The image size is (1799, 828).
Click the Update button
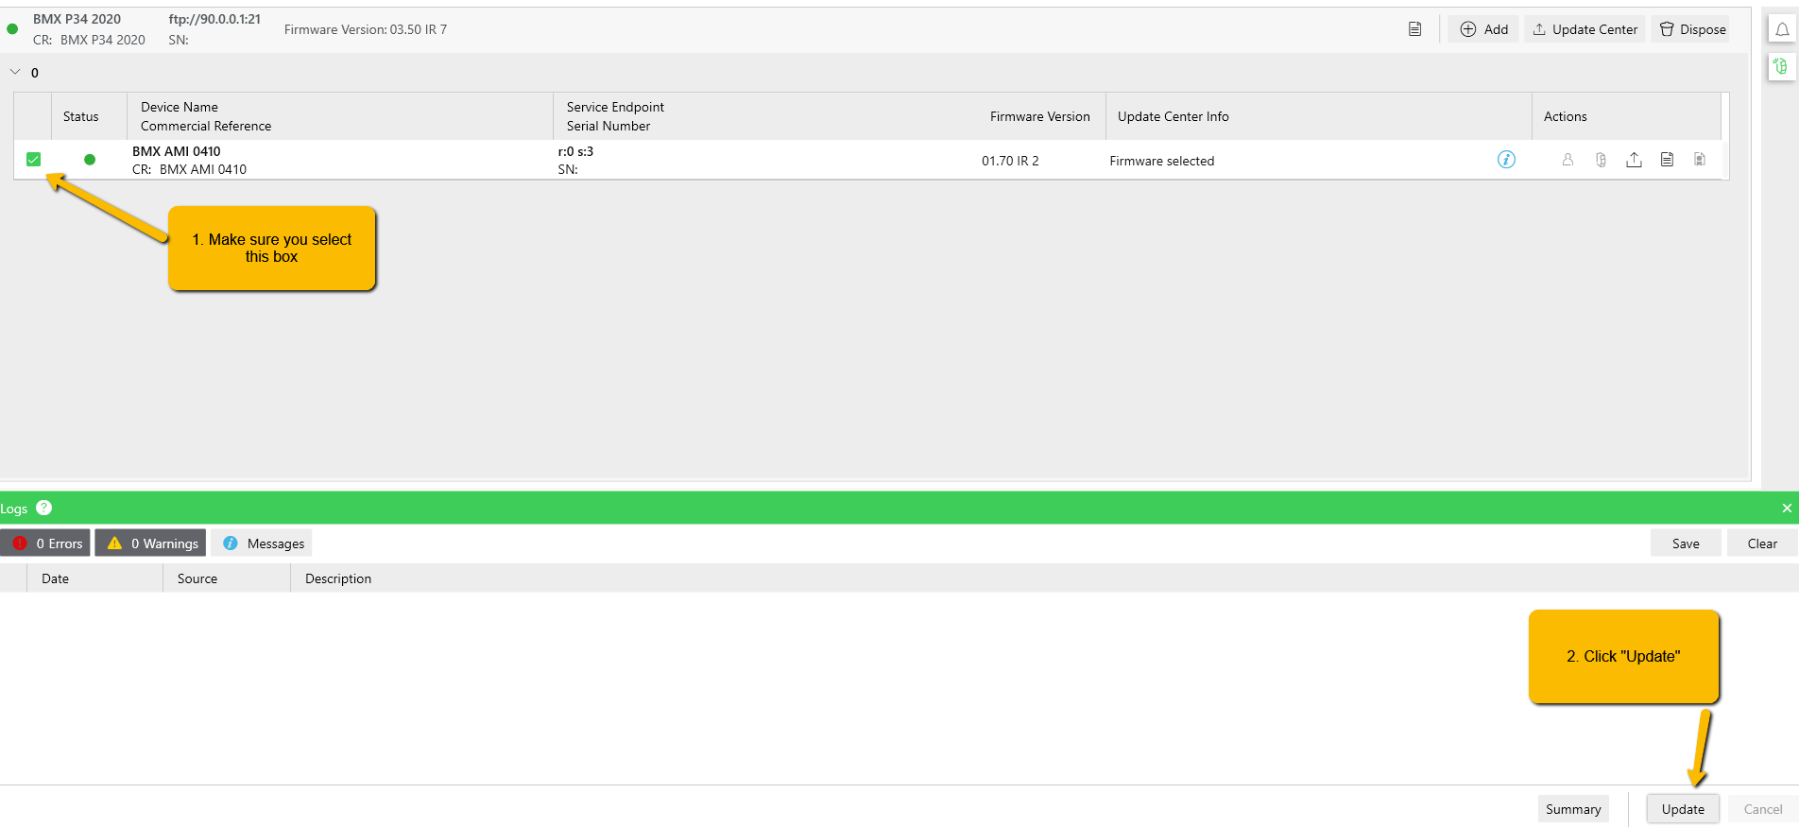[1683, 809]
